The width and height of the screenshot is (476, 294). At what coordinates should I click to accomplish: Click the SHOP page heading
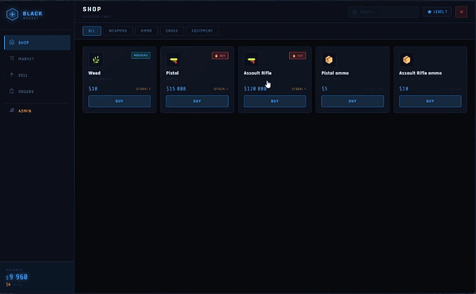click(92, 9)
